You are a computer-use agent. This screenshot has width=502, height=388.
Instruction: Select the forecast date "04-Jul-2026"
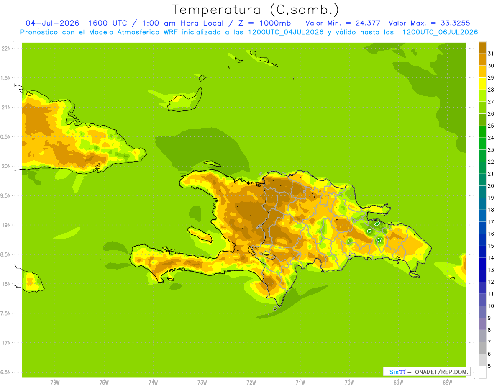52,23
